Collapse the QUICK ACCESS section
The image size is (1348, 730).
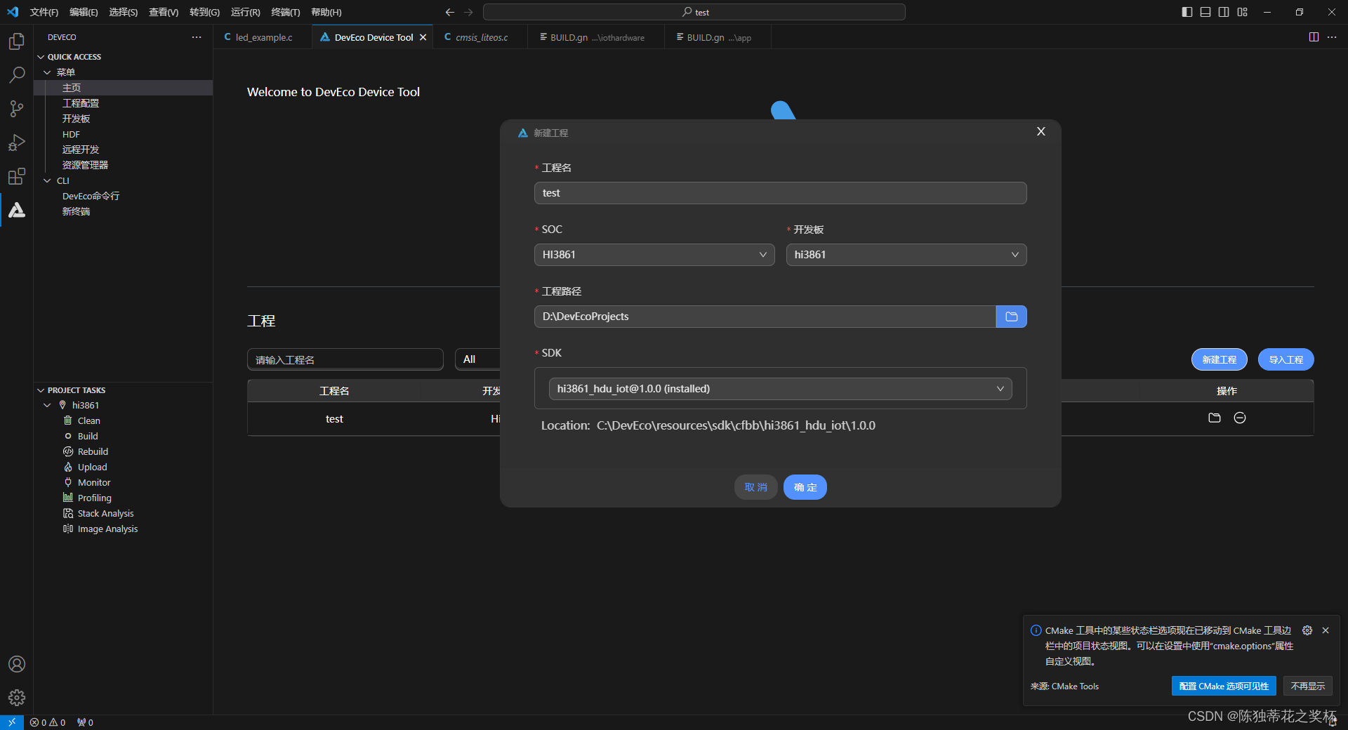tap(41, 57)
